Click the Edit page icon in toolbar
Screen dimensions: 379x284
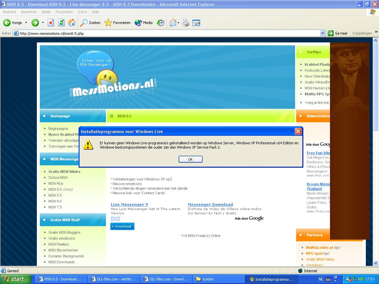coord(196,23)
